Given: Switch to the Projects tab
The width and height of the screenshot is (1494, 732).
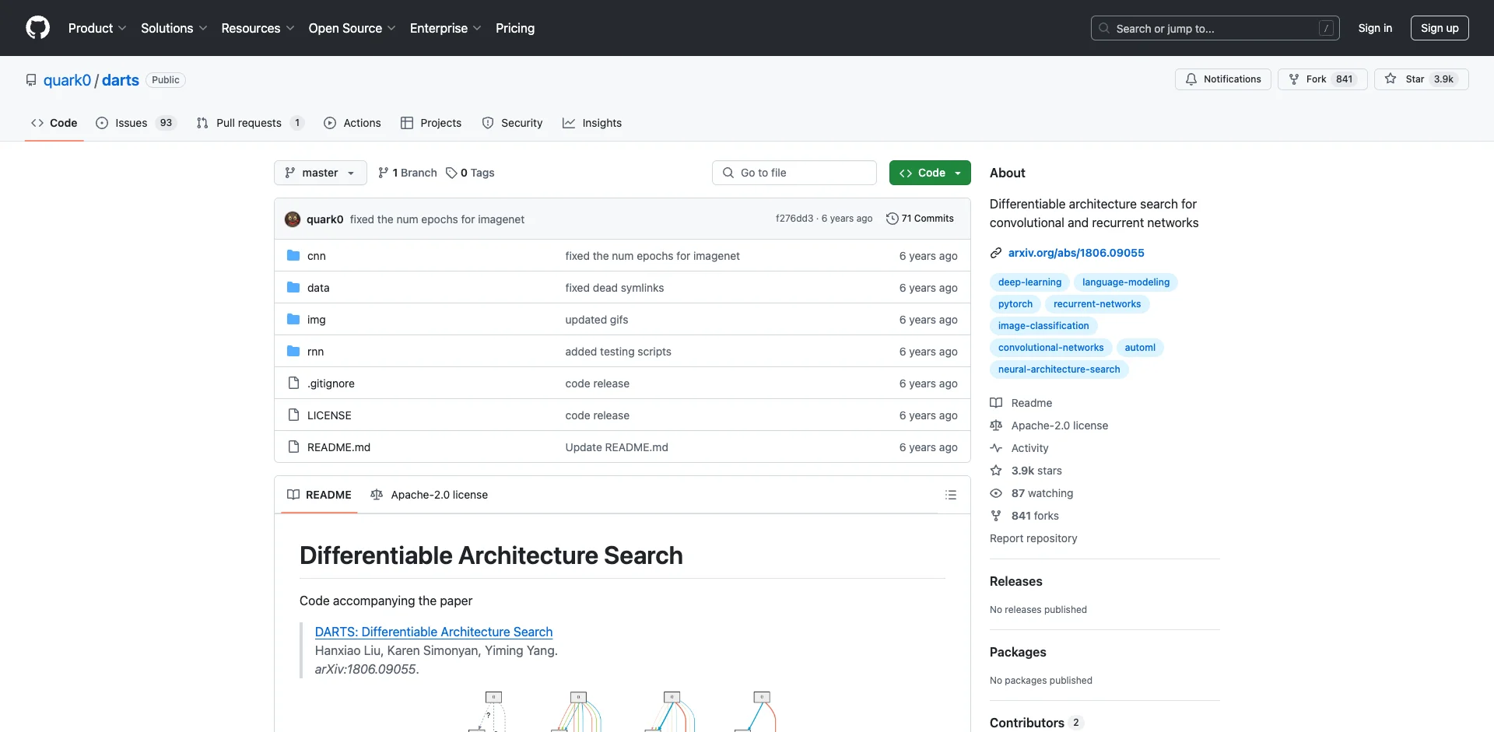Looking at the screenshot, I should 431,123.
